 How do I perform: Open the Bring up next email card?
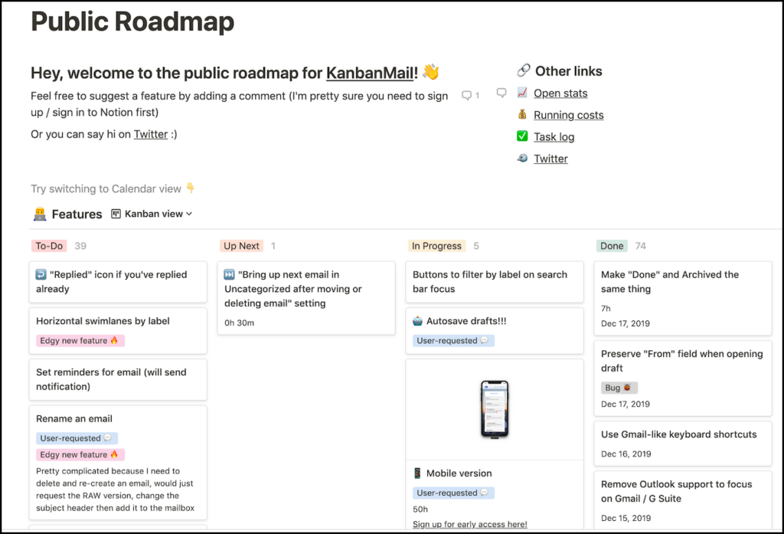(x=306, y=298)
